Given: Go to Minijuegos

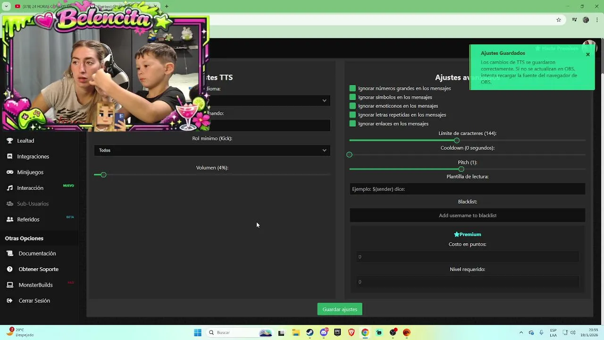Looking at the screenshot, I should click(30, 172).
